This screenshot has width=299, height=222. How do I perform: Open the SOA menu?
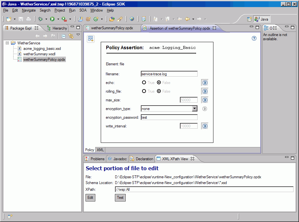tap(83, 10)
